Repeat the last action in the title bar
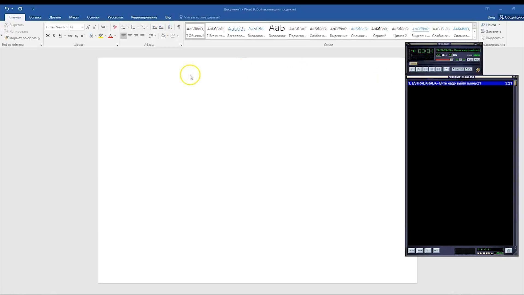This screenshot has height=295, width=524. [x=20, y=9]
